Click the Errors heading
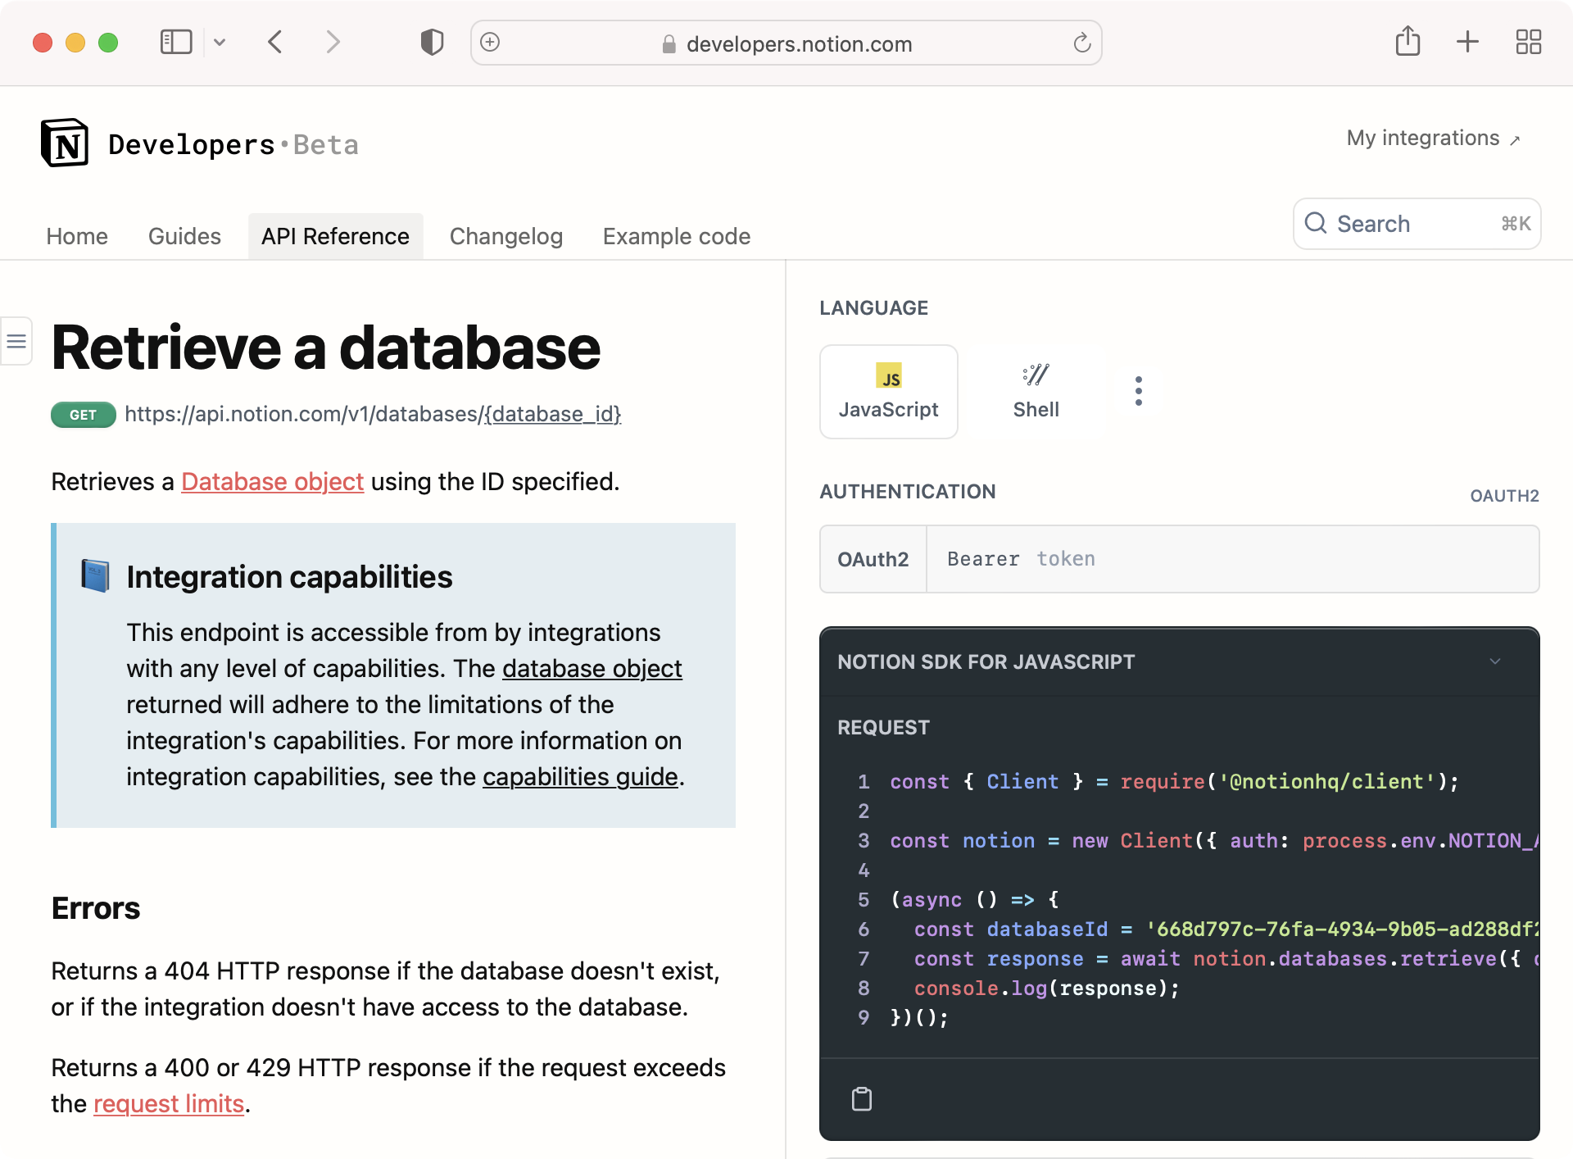Screen dimensions: 1573x1159 pyautogui.click(x=96, y=908)
